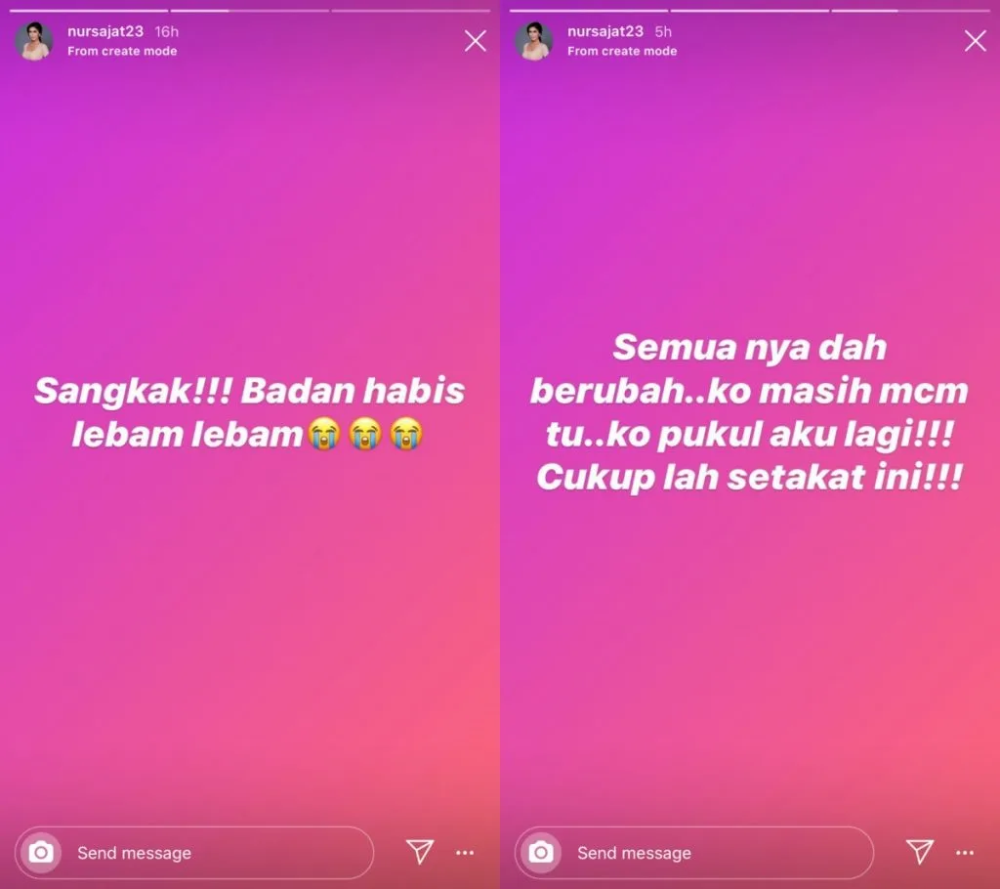Open three-dot more options on left story
The width and height of the screenshot is (1000, 889).
(x=465, y=853)
